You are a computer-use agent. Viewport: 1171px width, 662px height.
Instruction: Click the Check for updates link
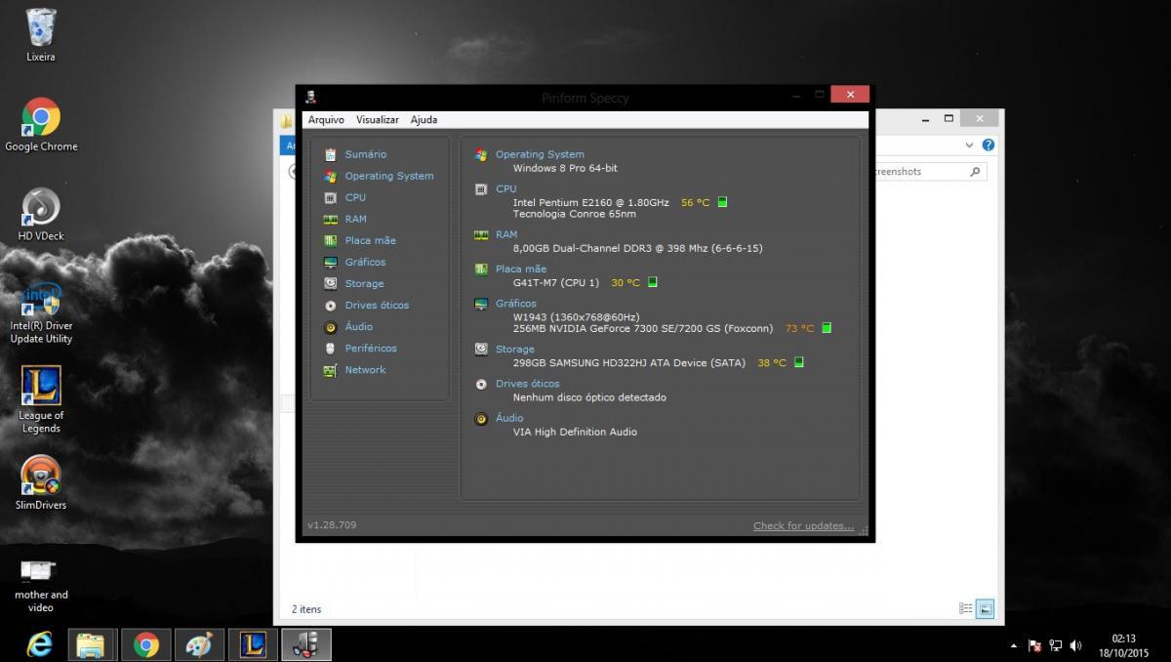803,525
